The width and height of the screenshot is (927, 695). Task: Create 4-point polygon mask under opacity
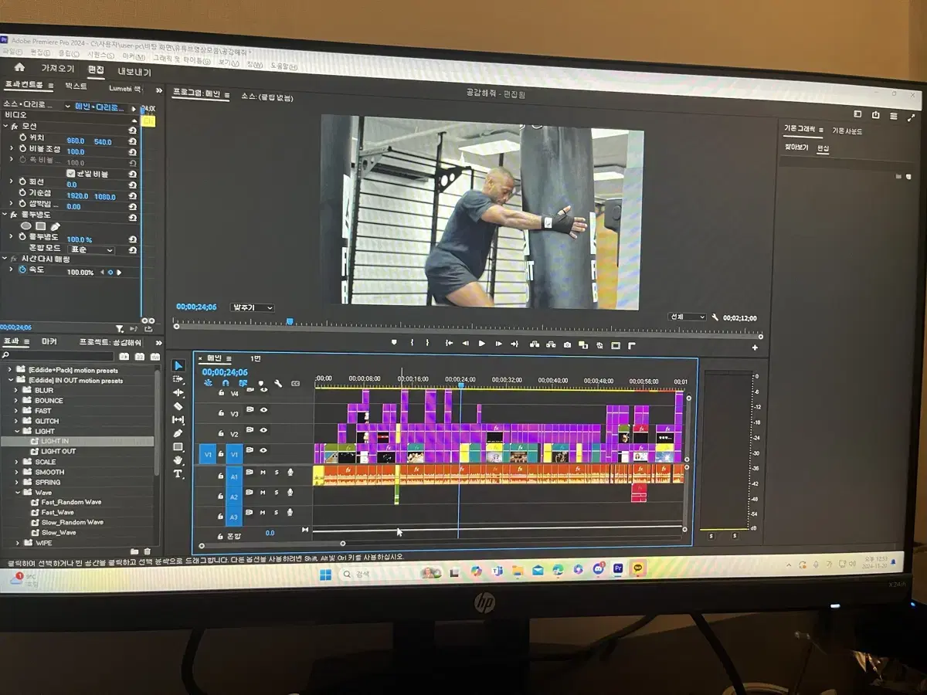click(40, 225)
